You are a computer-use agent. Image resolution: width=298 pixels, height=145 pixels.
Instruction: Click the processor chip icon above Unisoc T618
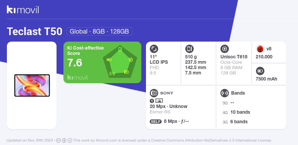pyautogui.click(x=225, y=49)
